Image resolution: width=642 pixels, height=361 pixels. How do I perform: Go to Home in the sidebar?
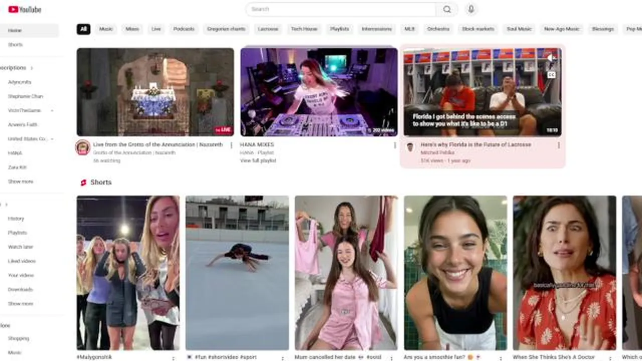pos(29,31)
